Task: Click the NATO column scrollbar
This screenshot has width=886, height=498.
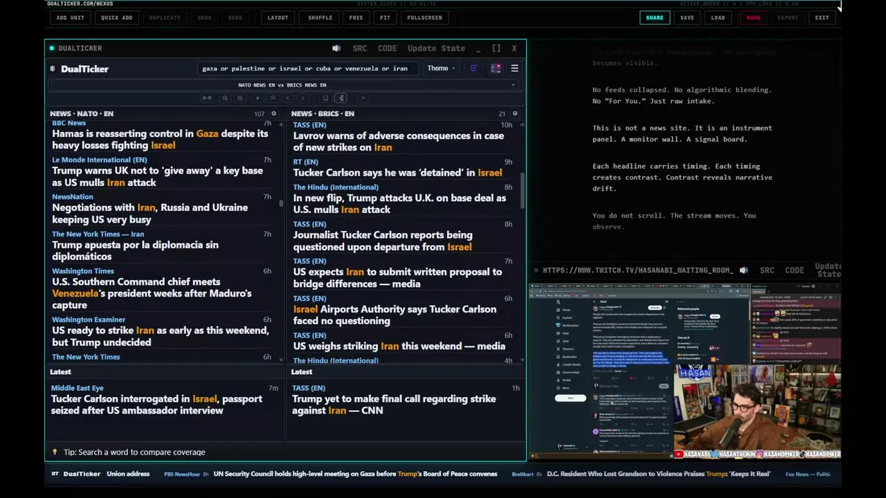Action: 281,203
